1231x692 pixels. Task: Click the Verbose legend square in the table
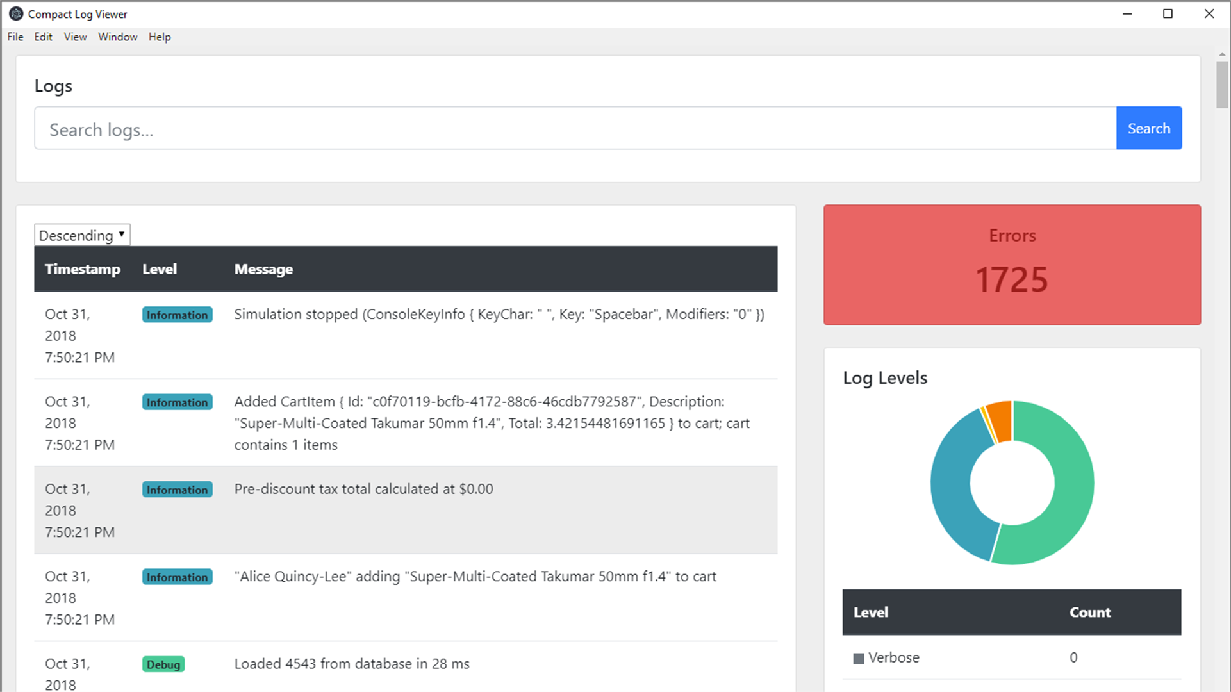(858, 657)
